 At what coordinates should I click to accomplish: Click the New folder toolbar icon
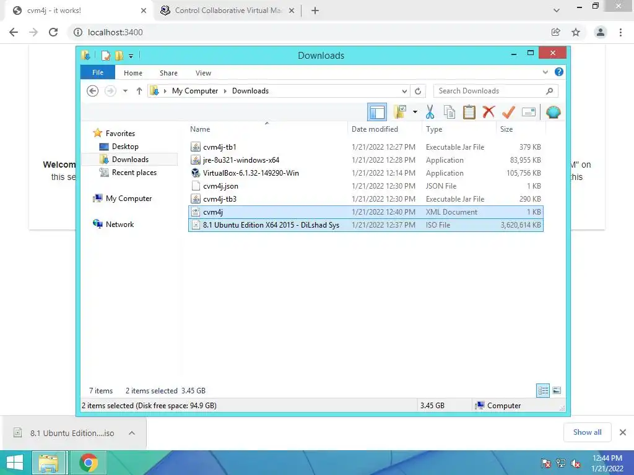pos(400,112)
